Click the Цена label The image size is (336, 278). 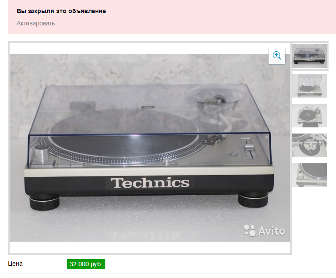pyautogui.click(x=15, y=264)
